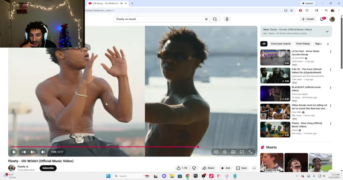
Task: Open Lil Uzi Vert Xmas Skate thumbnail
Action: pyautogui.click(x=275, y=58)
